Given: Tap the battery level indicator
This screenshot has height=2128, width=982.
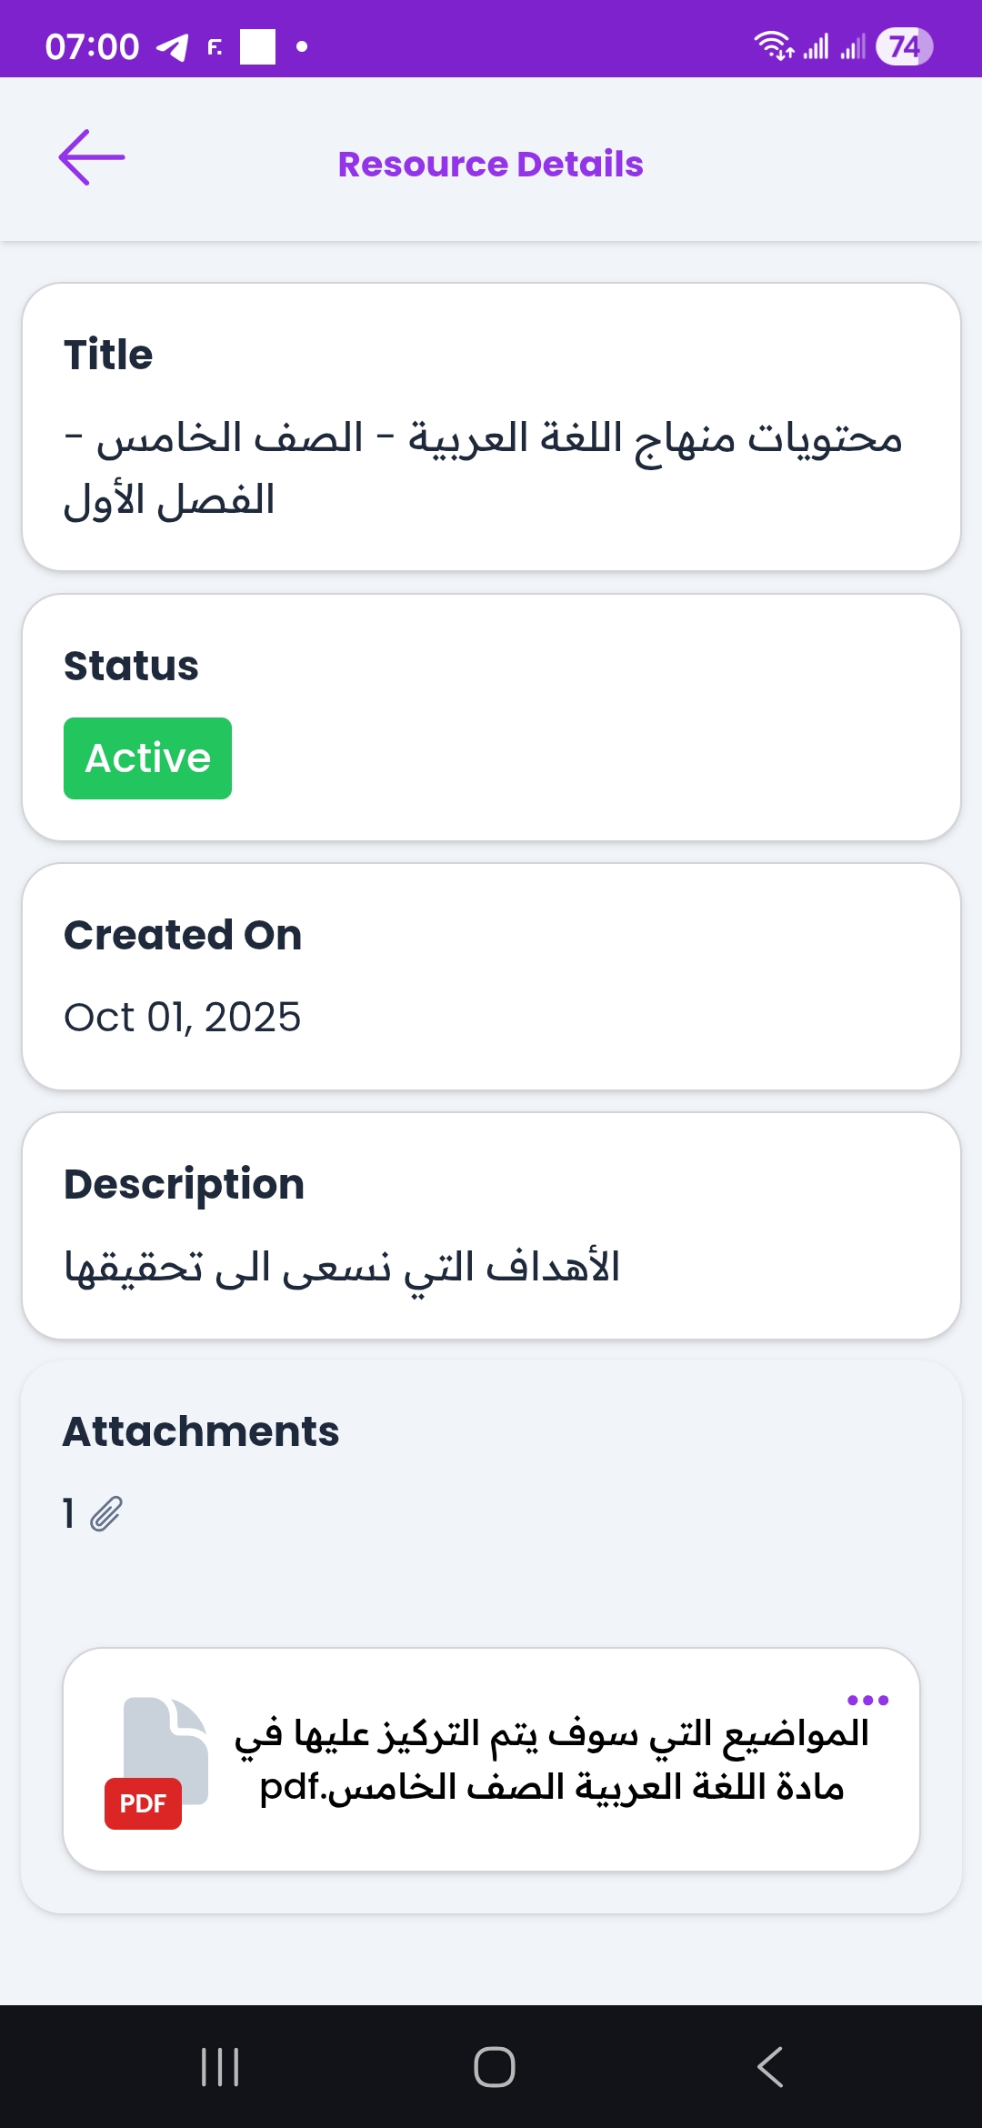Looking at the screenshot, I should coord(904,46).
